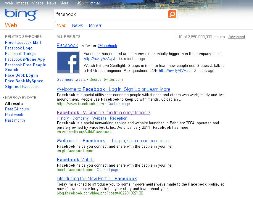This screenshot has width=253, height=198.
Task: Select related search Facebook Logo
Action: (19, 48)
